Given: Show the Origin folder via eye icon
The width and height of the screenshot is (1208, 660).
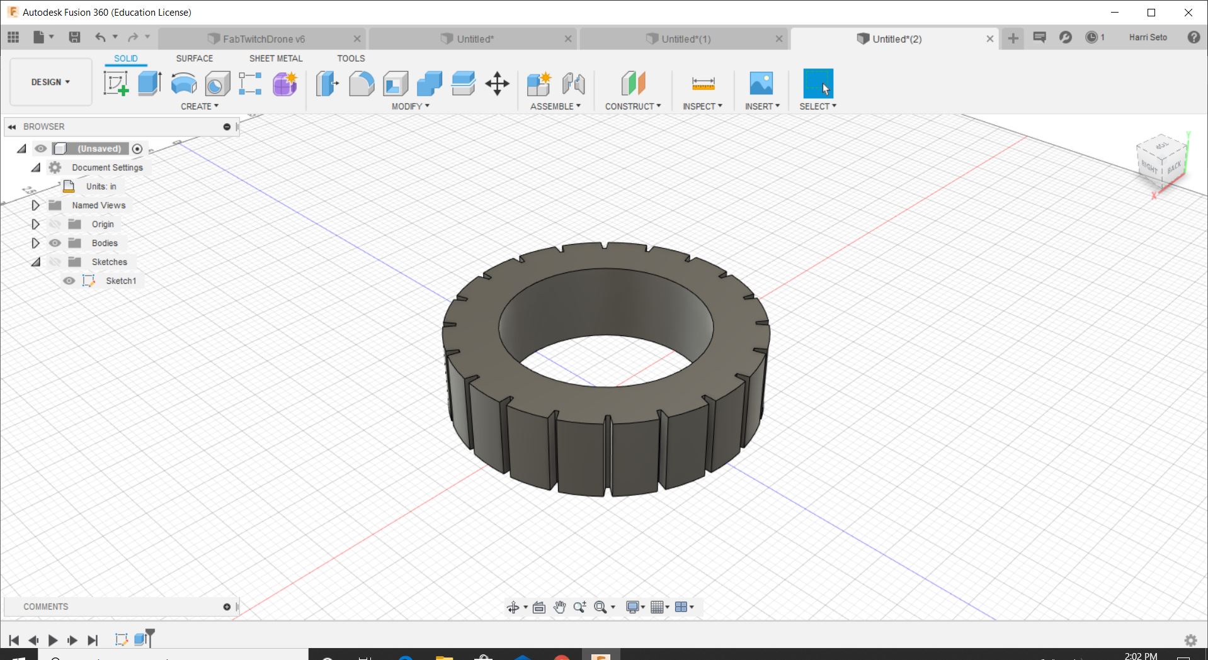Looking at the screenshot, I should 55,224.
